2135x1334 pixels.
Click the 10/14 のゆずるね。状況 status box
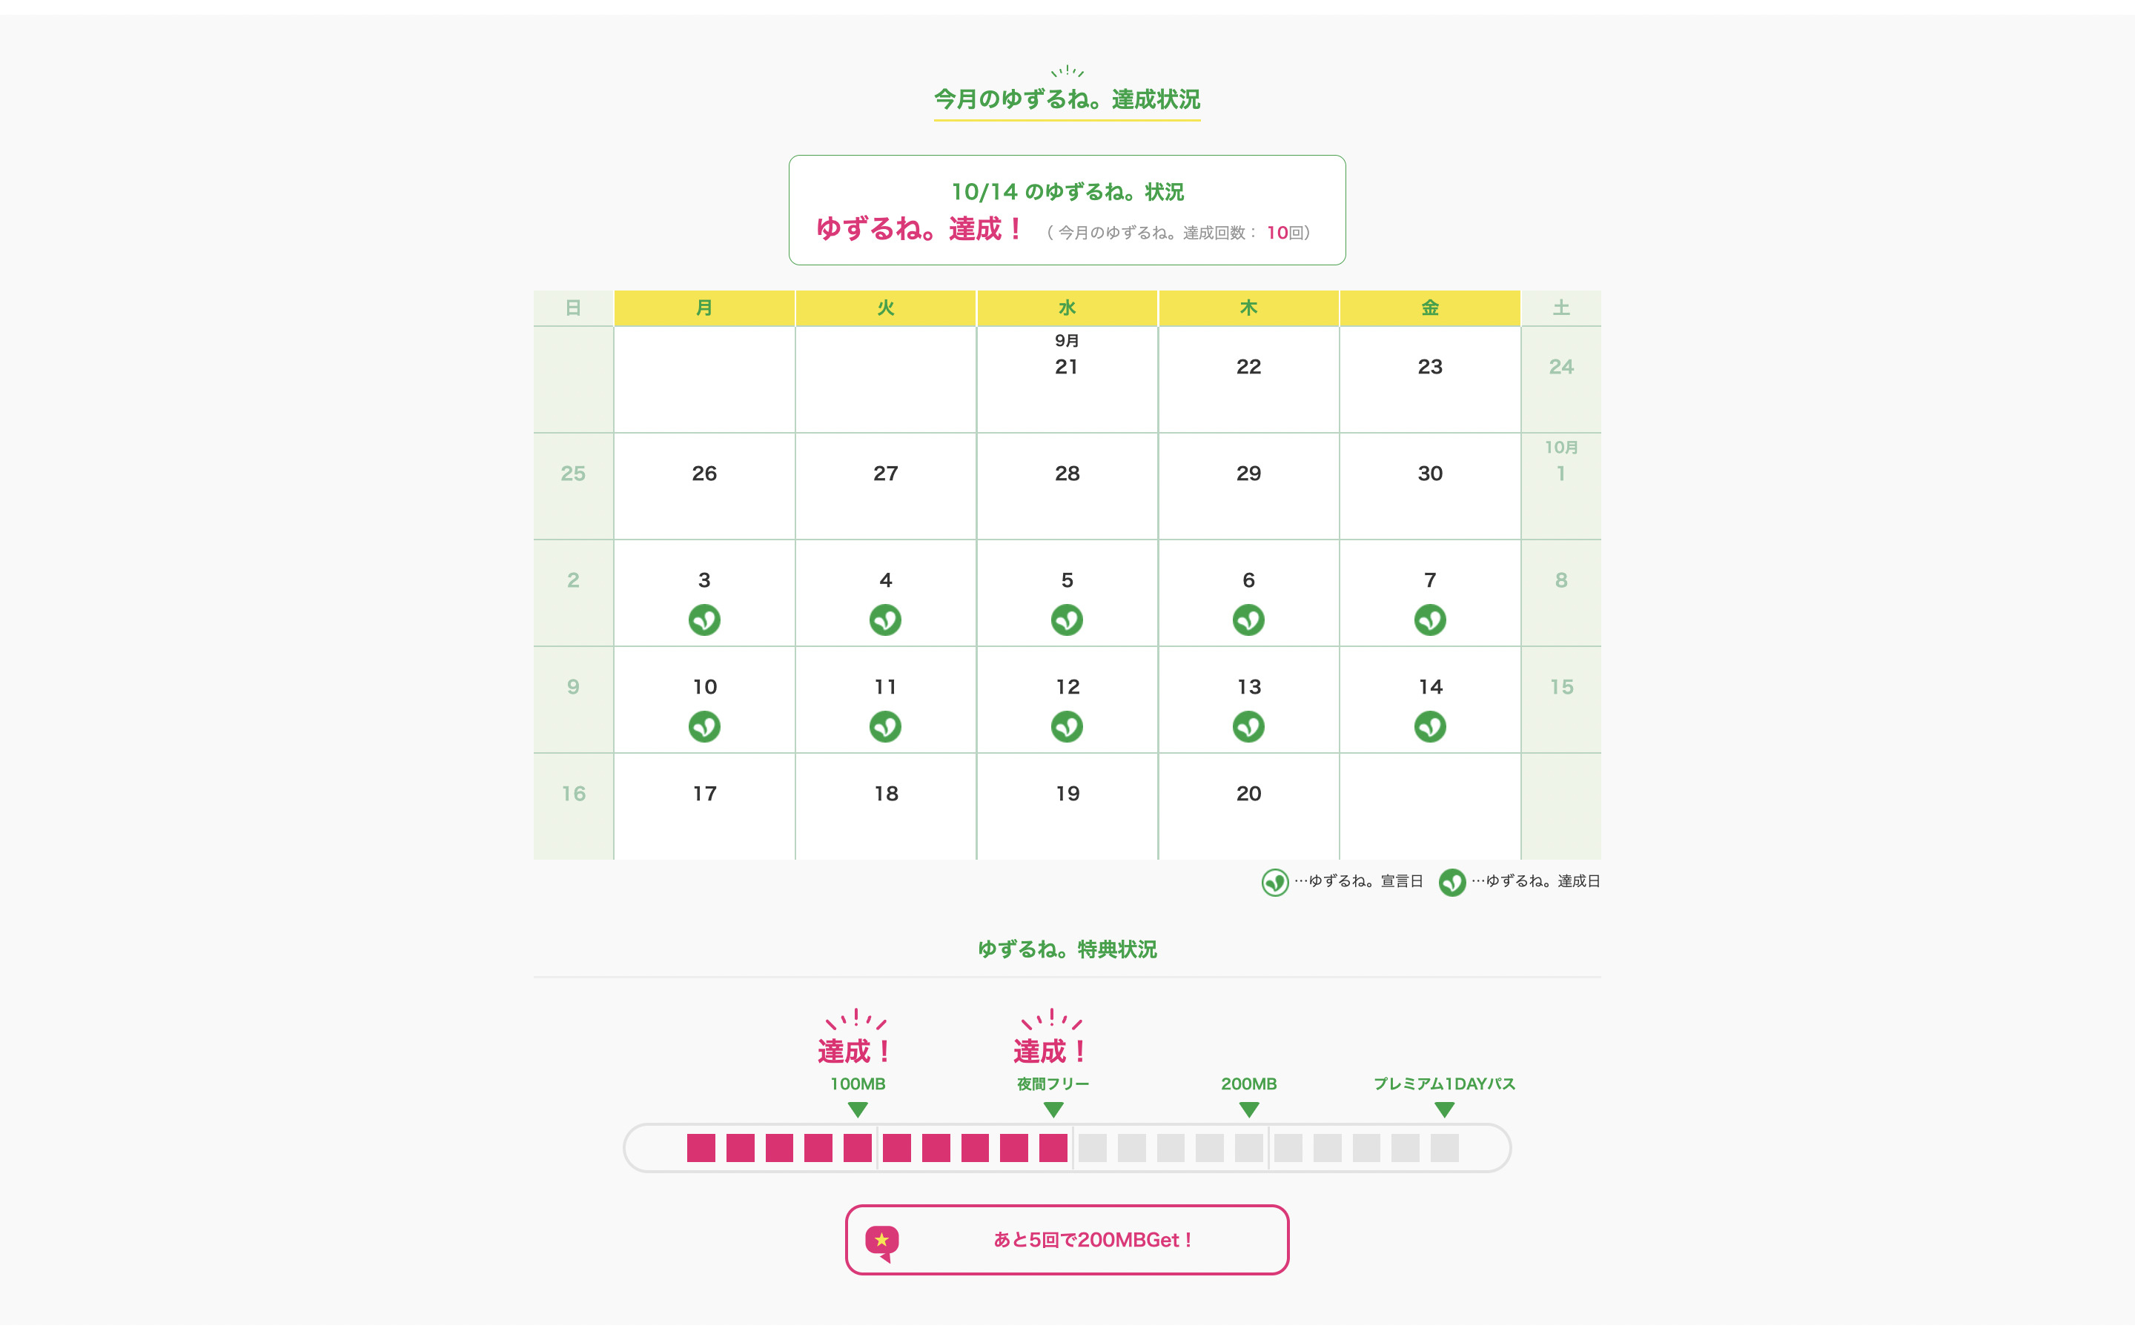(x=1067, y=210)
